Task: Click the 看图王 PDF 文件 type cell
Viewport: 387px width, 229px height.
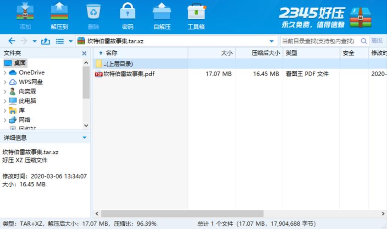Action: [307, 74]
